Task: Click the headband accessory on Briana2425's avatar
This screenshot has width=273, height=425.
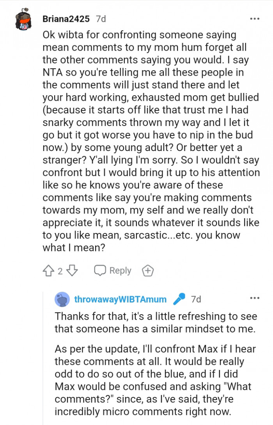Action: coord(21,13)
